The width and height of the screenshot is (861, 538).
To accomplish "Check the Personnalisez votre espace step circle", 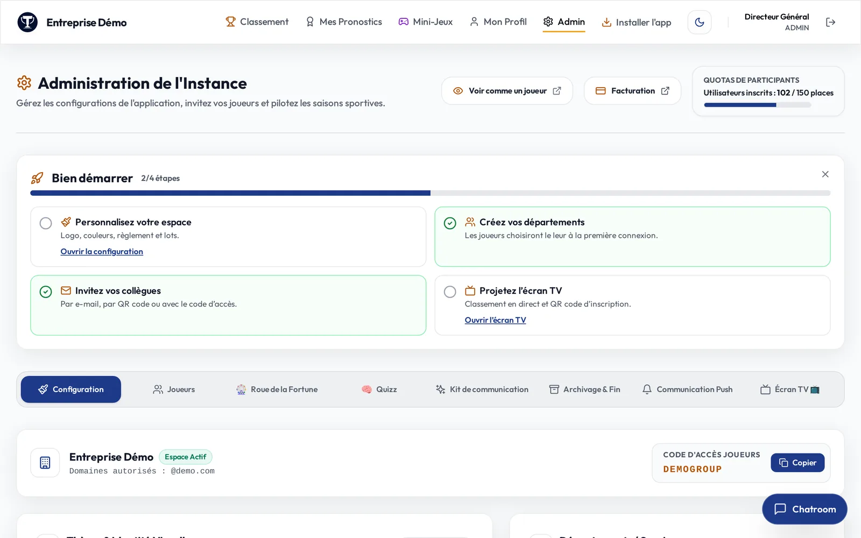I will [x=46, y=223].
